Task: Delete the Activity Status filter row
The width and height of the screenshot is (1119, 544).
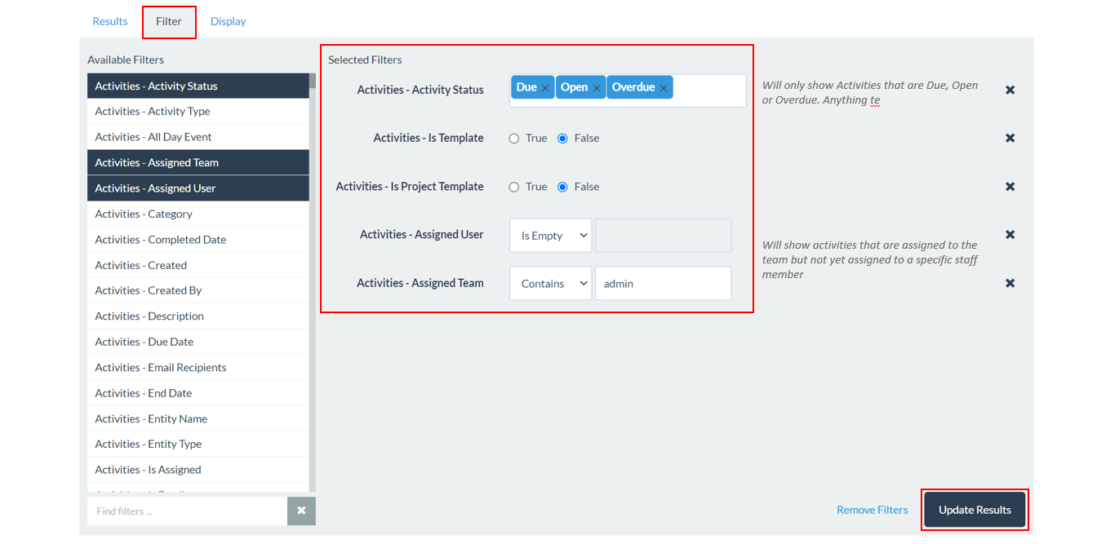Action: (1010, 90)
